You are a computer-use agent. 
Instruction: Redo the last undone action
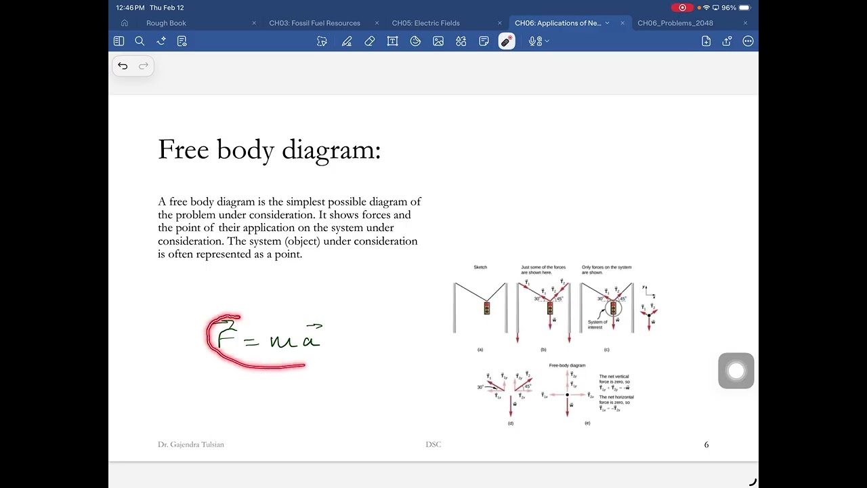144,66
